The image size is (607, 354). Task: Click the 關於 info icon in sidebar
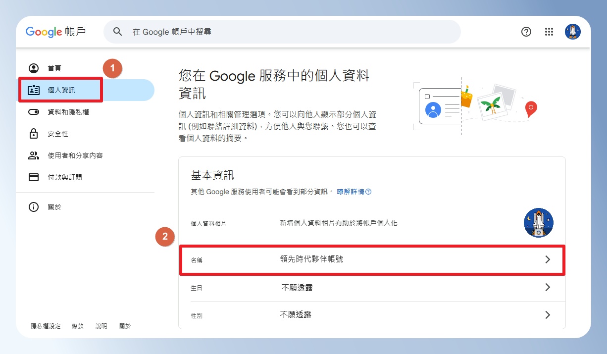click(x=34, y=207)
